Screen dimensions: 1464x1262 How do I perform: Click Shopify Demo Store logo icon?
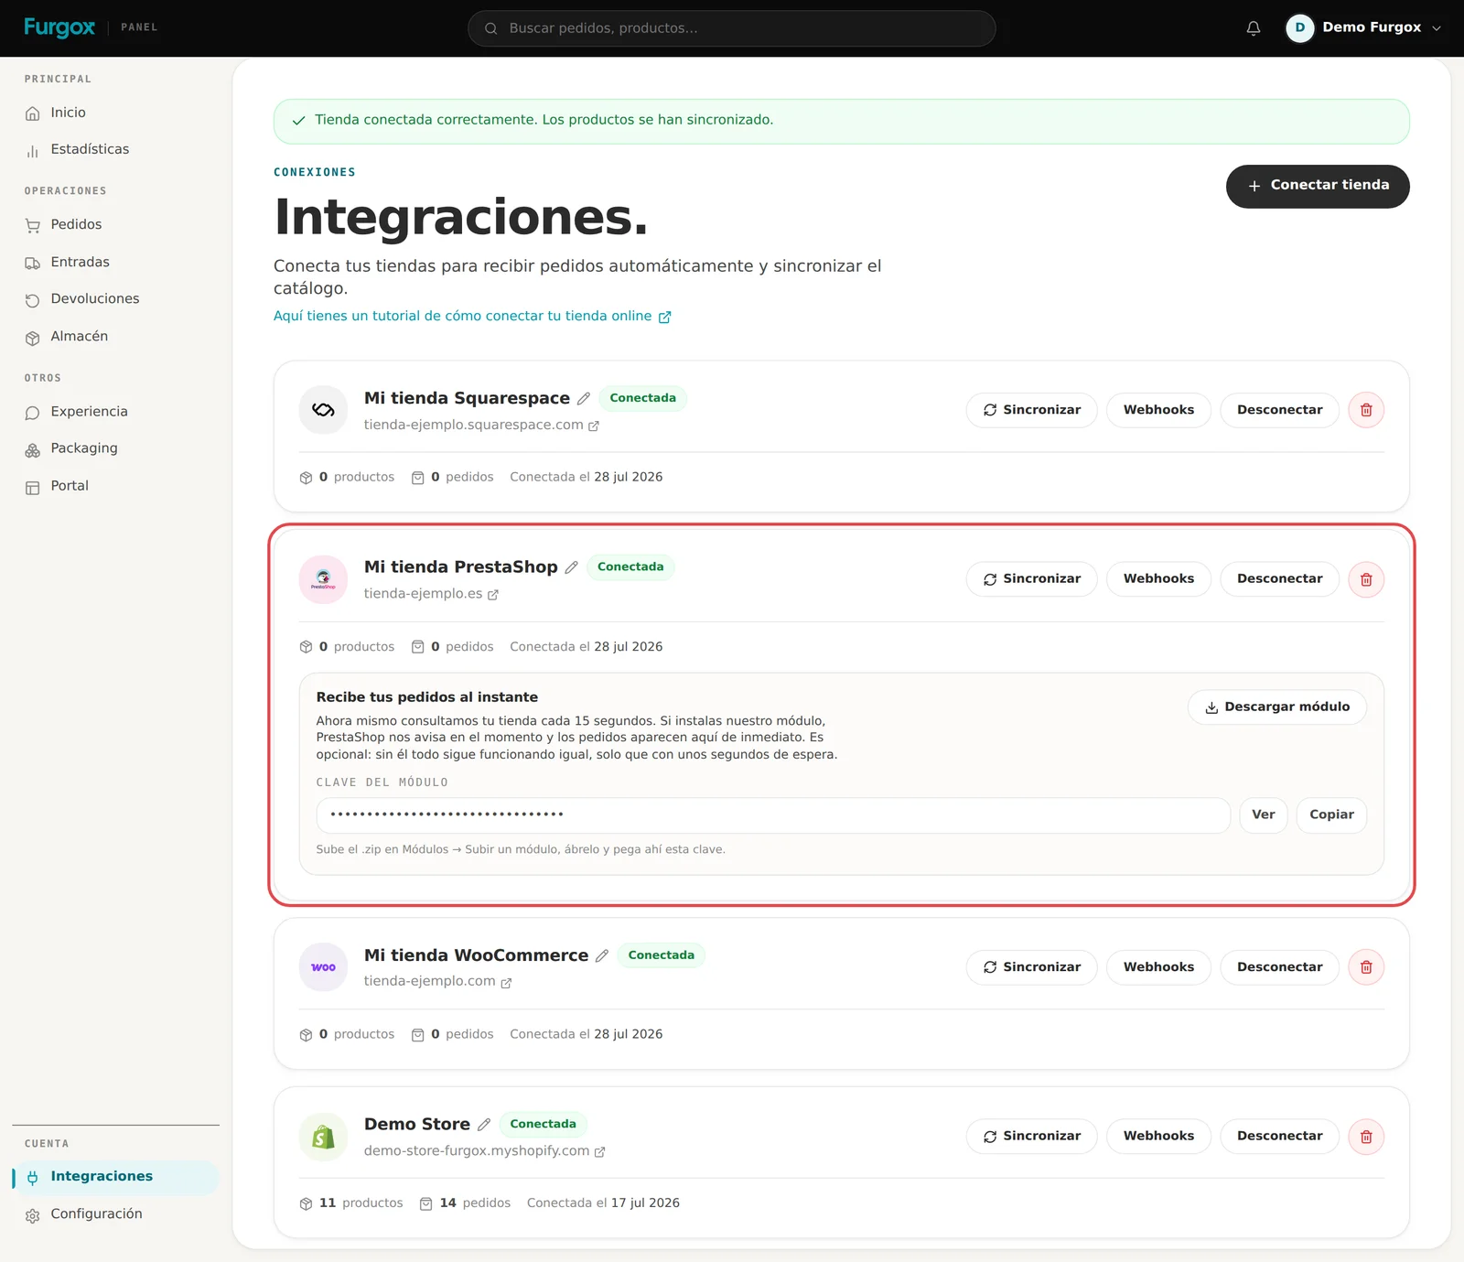pos(323,1137)
